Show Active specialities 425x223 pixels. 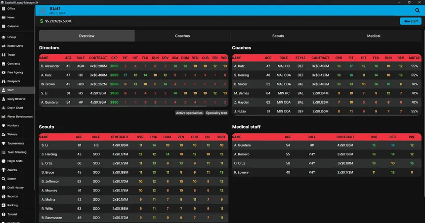pos(189,113)
